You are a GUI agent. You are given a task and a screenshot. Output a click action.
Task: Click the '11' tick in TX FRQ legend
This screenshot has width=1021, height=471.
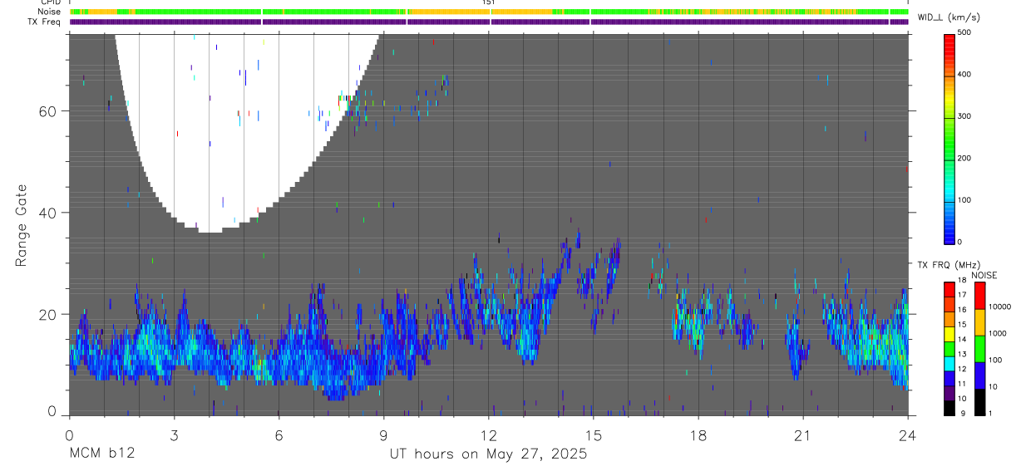tap(962, 384)
